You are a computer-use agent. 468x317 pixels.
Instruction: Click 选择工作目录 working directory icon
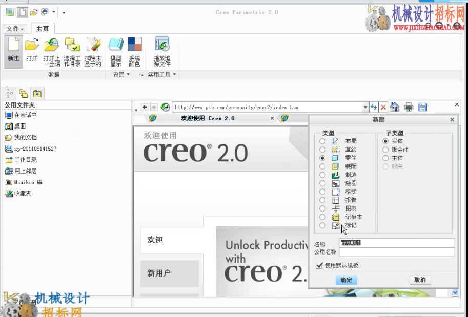(x=72, y=52)
